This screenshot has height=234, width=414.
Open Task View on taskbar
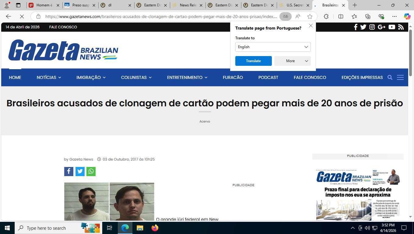coord(110,228)
